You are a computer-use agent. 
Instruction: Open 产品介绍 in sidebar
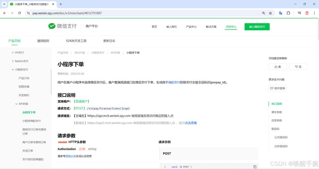click(x=24, y=78)
